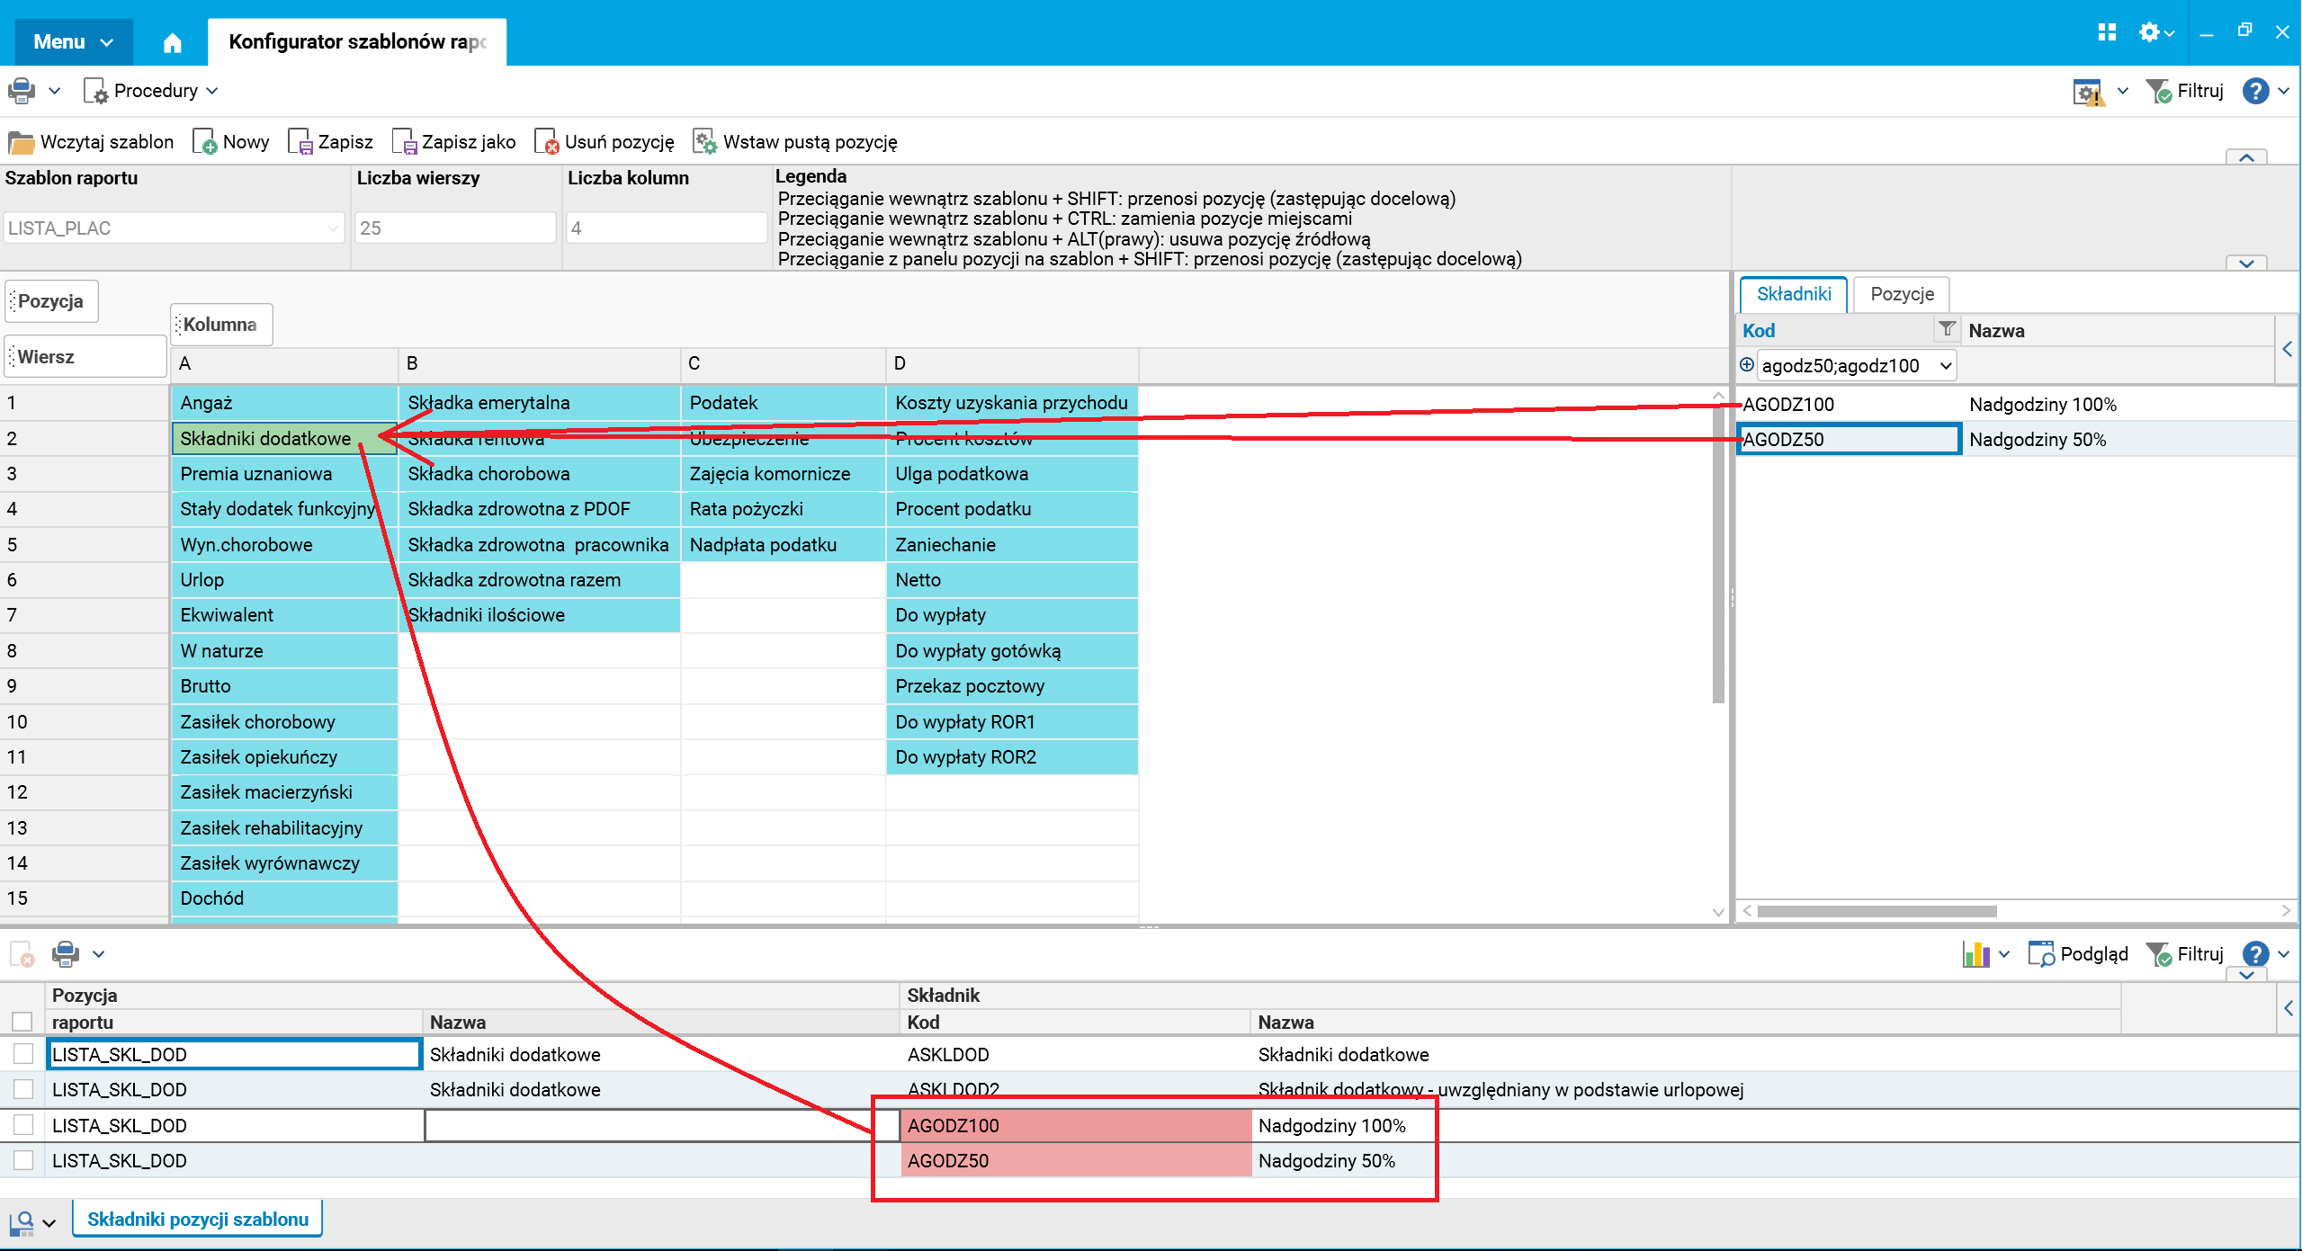Click the Wczytaj szablon folder icon

point(21,142)
